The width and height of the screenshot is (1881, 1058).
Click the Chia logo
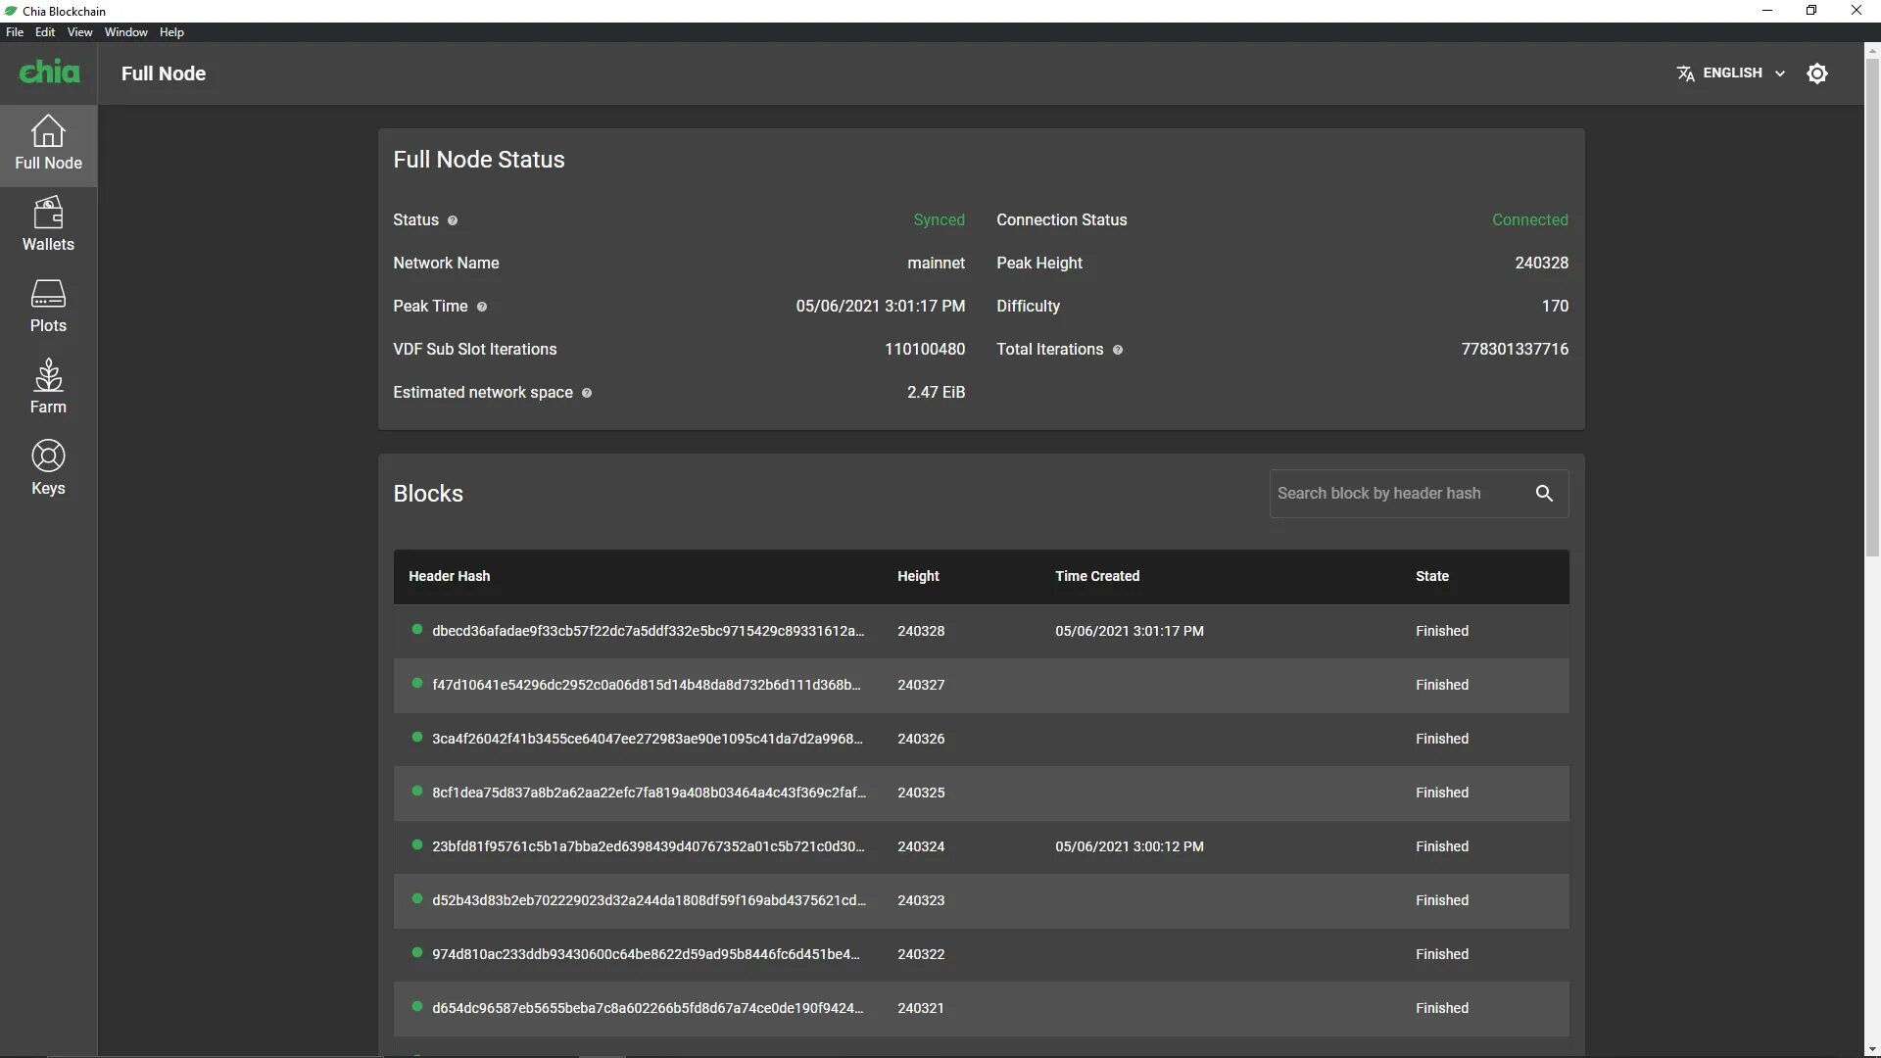[x=49, y=72]
